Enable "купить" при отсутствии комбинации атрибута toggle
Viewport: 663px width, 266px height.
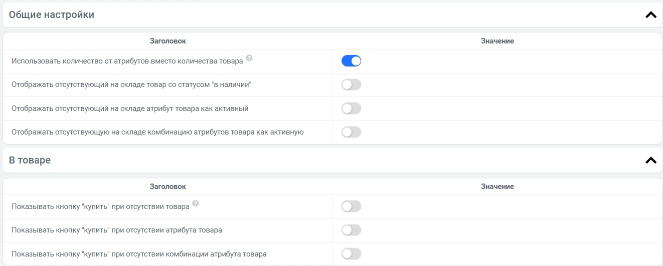click(351, 254)
